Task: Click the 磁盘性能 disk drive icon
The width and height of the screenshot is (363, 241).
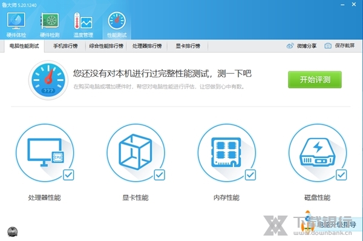Action: tap(318, 153)
